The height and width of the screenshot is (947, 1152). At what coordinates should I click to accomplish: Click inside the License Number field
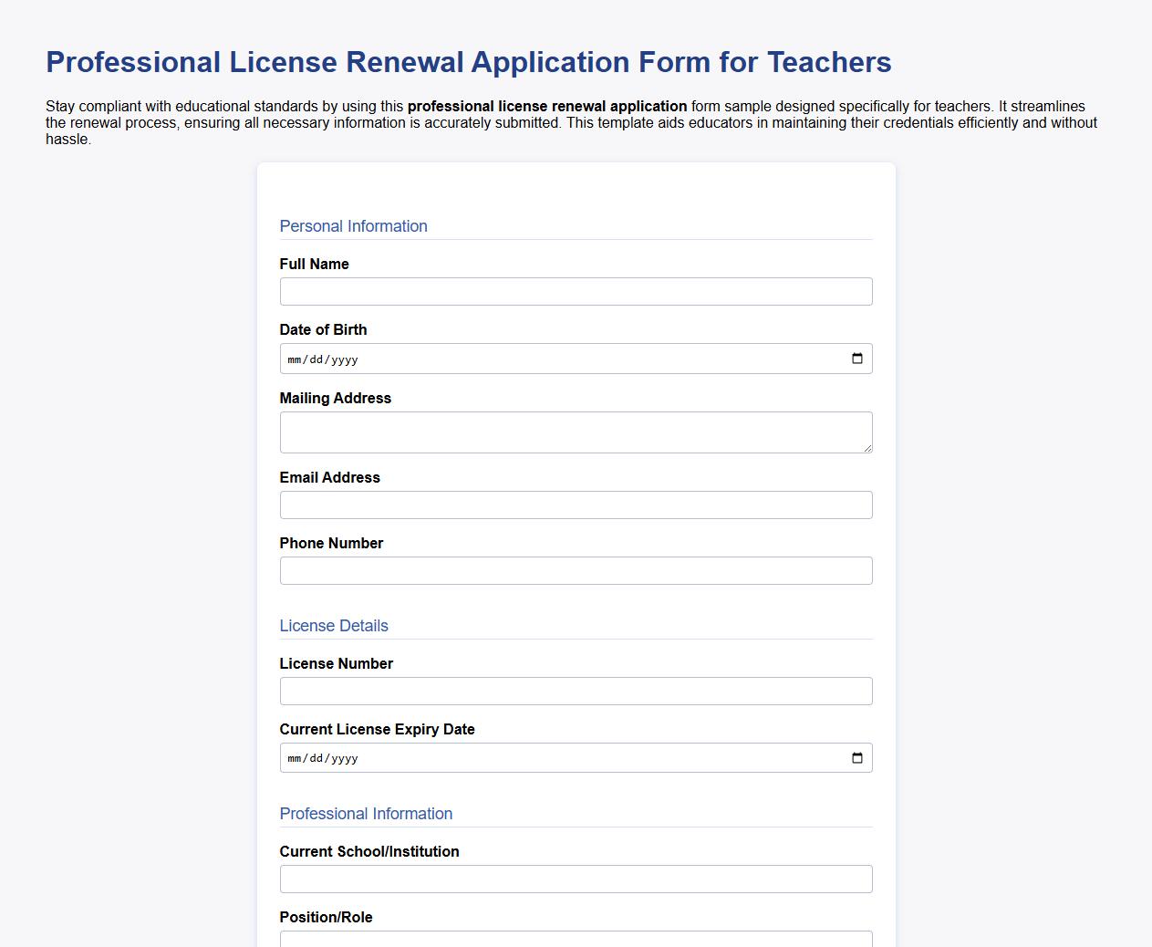click(x=575, y=691)
